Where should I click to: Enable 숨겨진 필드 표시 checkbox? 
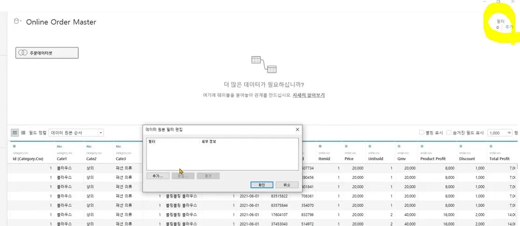pyautogui.click(x=449, y=133)
